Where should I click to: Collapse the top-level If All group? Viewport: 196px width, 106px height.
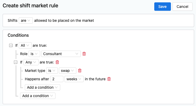tap(11, 45)
